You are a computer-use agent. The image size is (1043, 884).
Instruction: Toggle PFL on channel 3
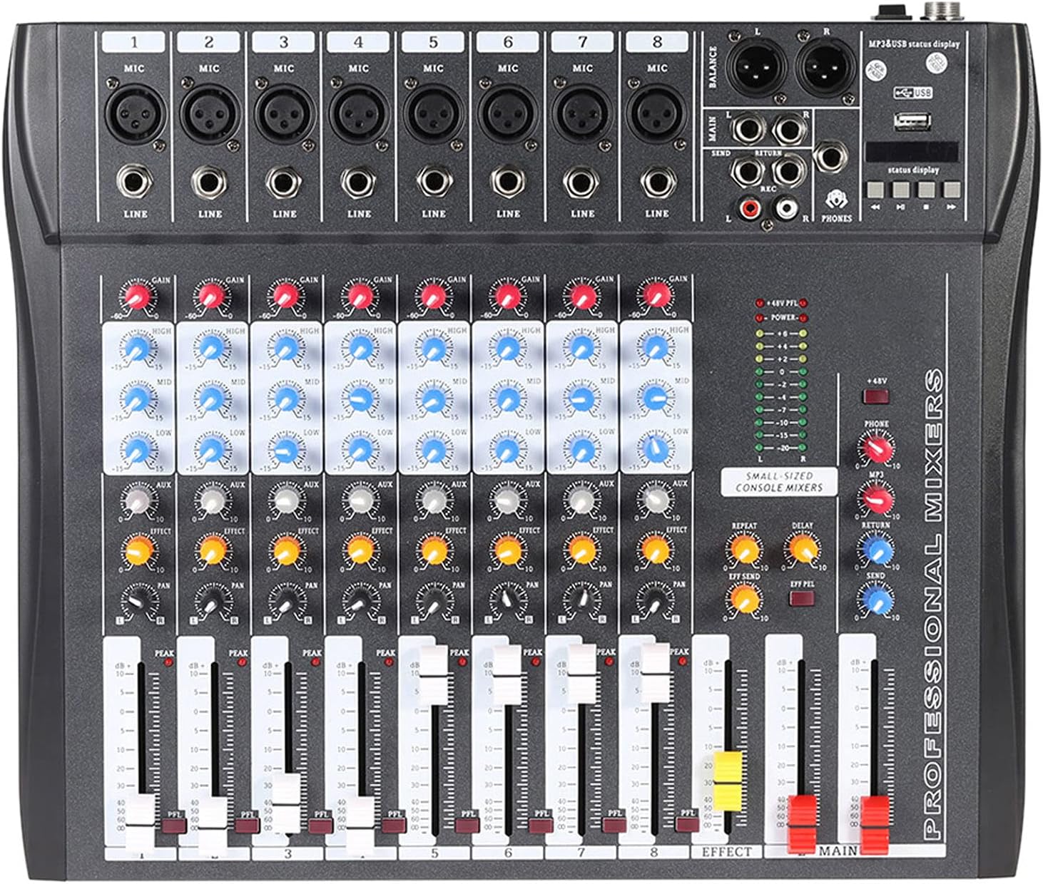[x=320, y=826]
